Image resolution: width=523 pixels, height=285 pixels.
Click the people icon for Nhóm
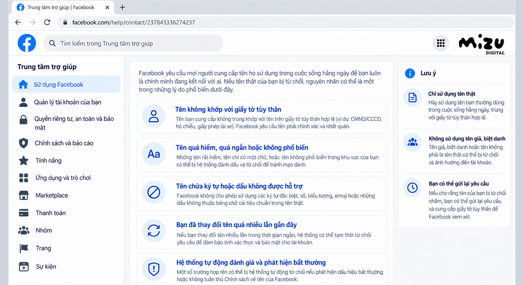point(23,230)
